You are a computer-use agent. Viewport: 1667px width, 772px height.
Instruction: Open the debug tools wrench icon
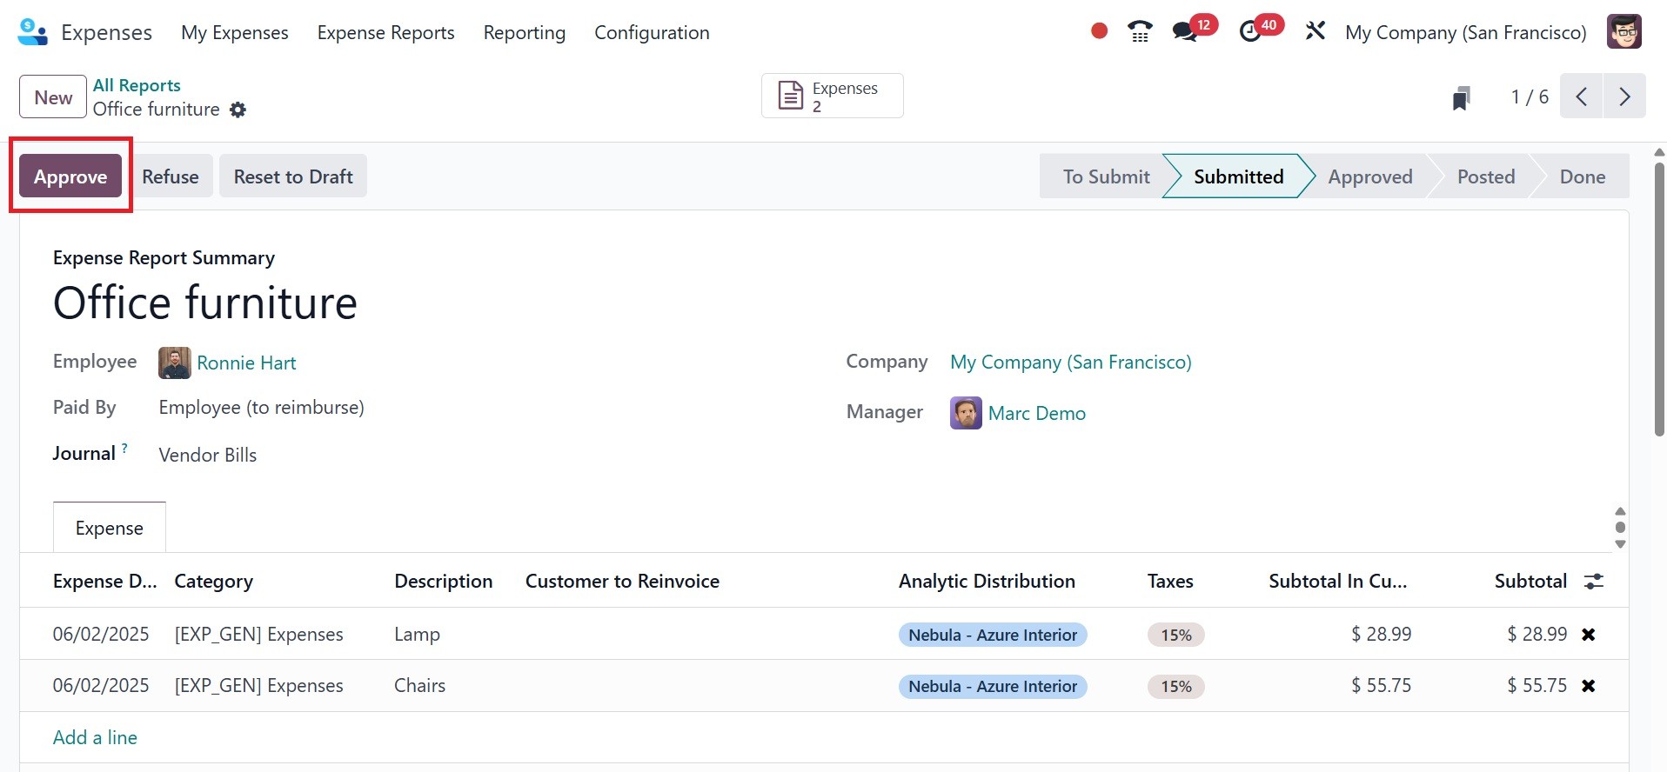(x=1315, y=32)
